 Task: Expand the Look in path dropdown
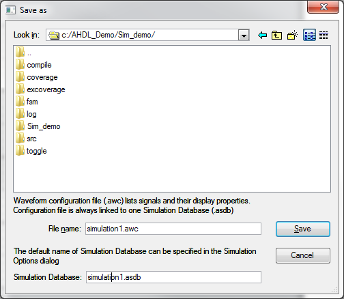pyautogui.click(x=244, y=35)
